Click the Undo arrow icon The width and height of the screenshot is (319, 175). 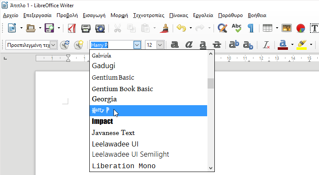click(x=181, y=28)
